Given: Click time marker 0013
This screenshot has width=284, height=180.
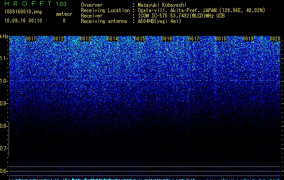Looking at the screenshot, I should [85, 39].
